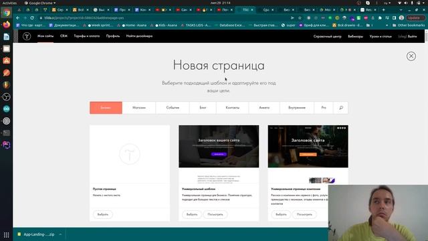Go to Мои сайты in the top menu
Screen dimensions: 428x241
tap(45, 36)
